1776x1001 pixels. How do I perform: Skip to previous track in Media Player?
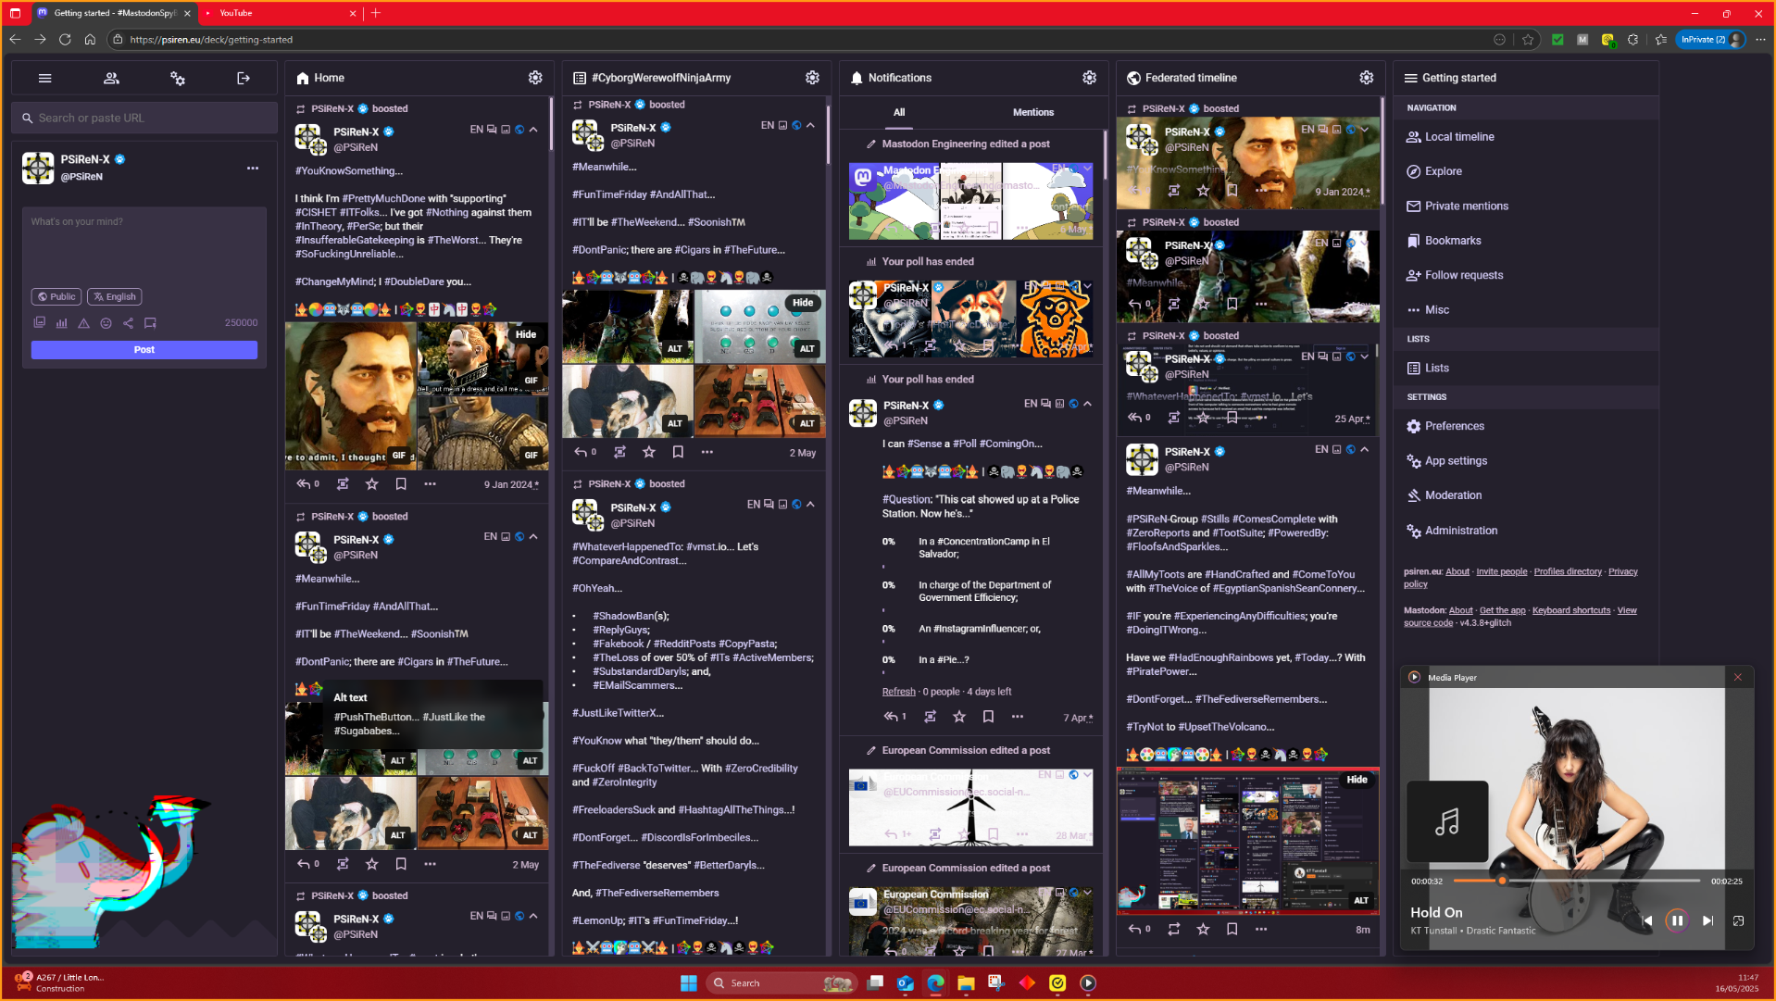tap(1646, 921)
